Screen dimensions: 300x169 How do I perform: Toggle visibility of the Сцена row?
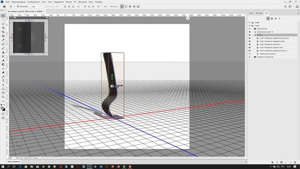click(x=249, y=25)
